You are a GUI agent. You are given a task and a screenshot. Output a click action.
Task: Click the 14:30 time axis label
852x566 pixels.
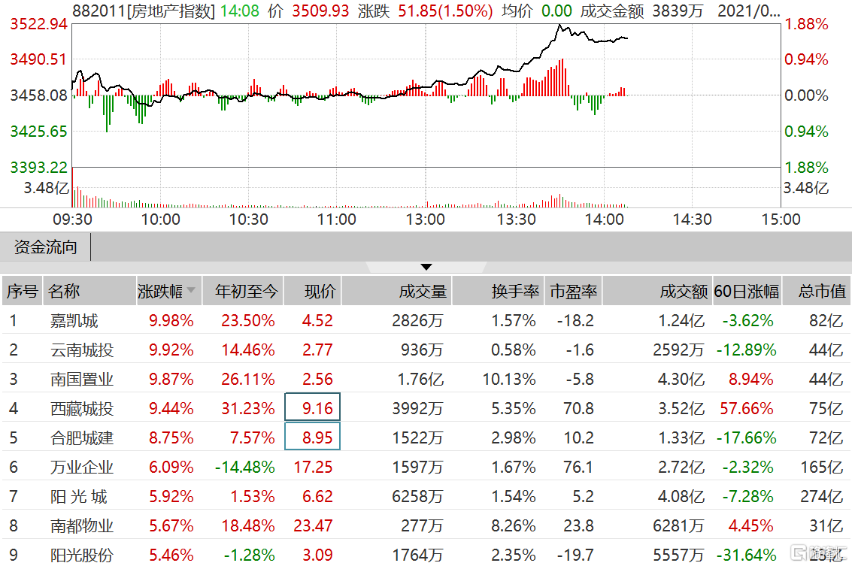pos(693,219)
